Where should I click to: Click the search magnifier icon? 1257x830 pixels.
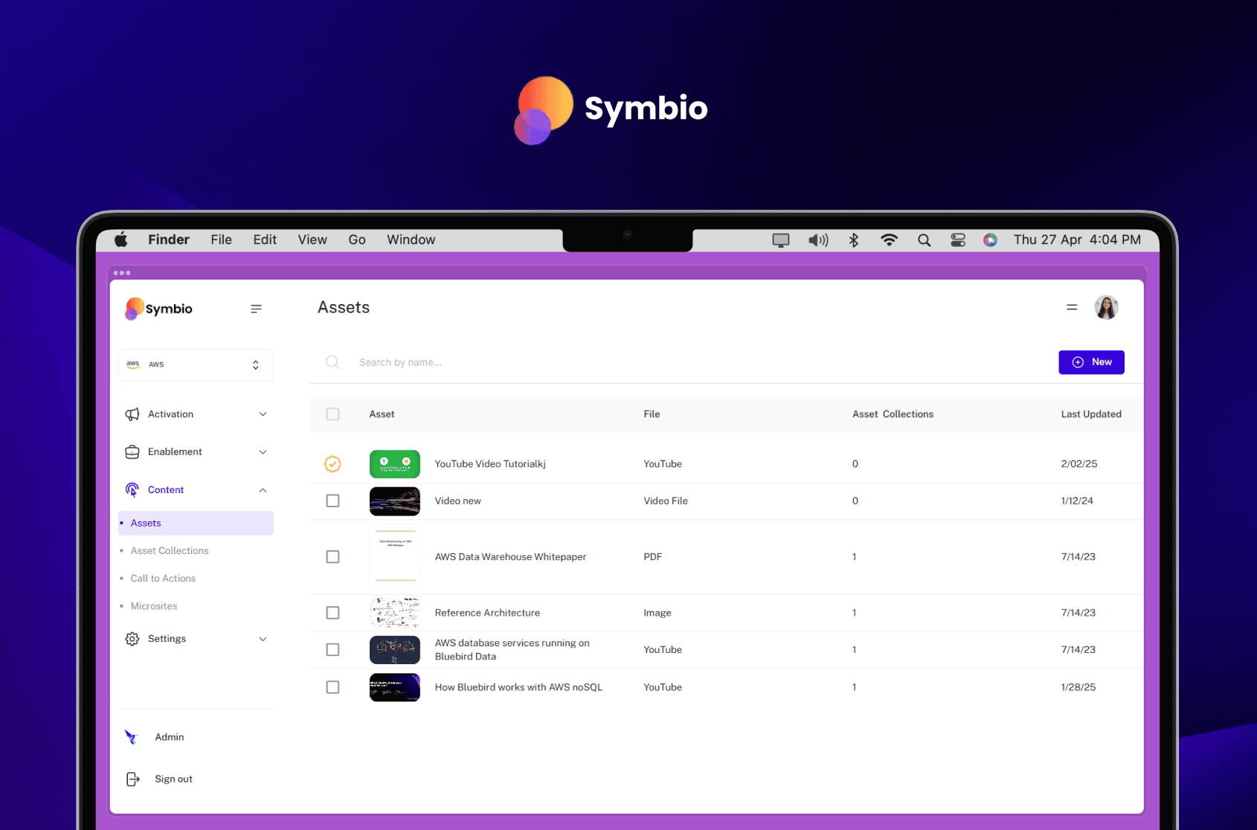(x=332, y=362)
